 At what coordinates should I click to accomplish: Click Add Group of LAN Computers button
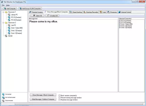click(30, 9)
